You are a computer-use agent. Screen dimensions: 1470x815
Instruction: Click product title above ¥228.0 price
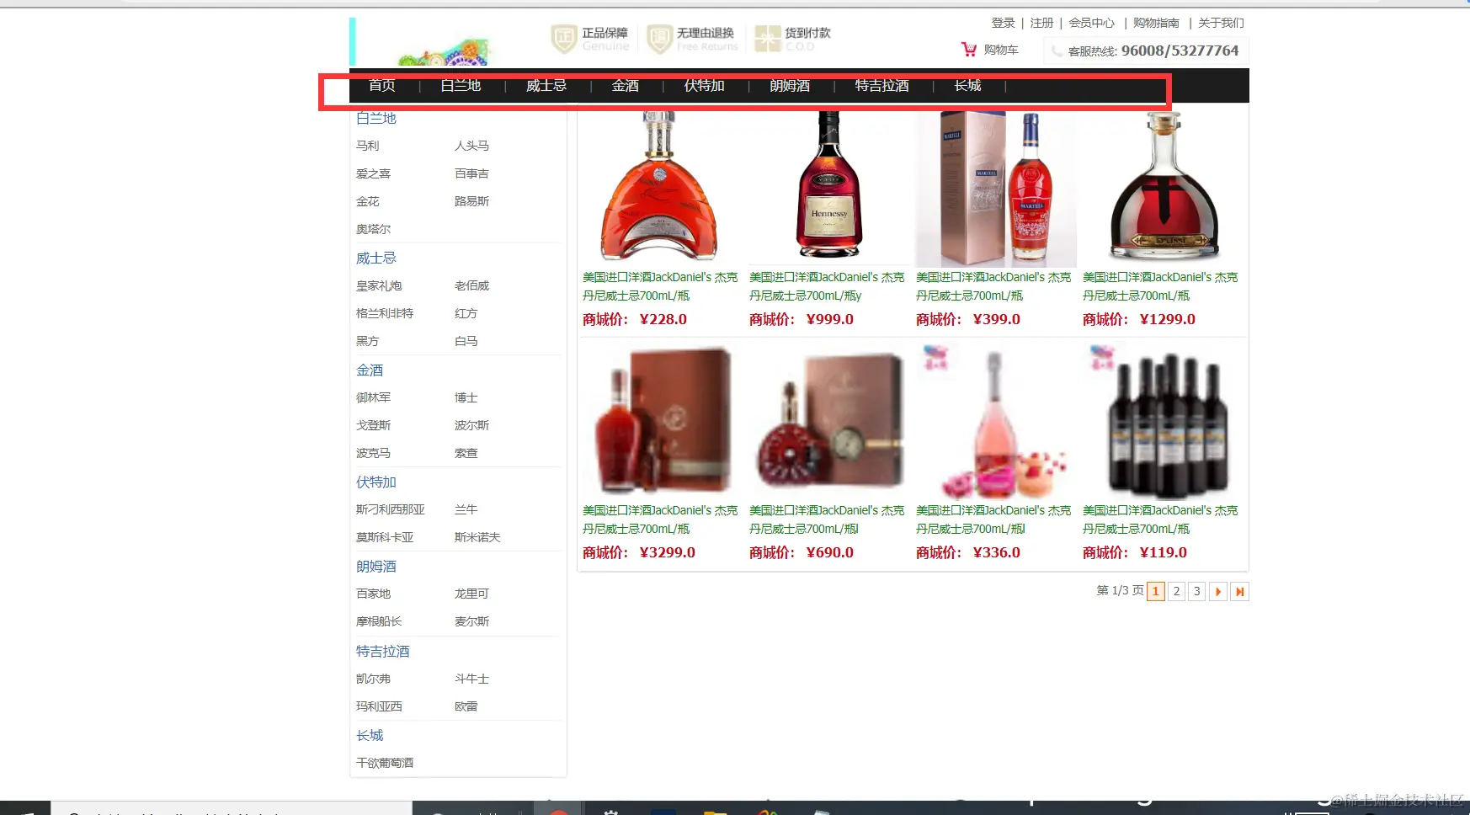pos(660,286)
